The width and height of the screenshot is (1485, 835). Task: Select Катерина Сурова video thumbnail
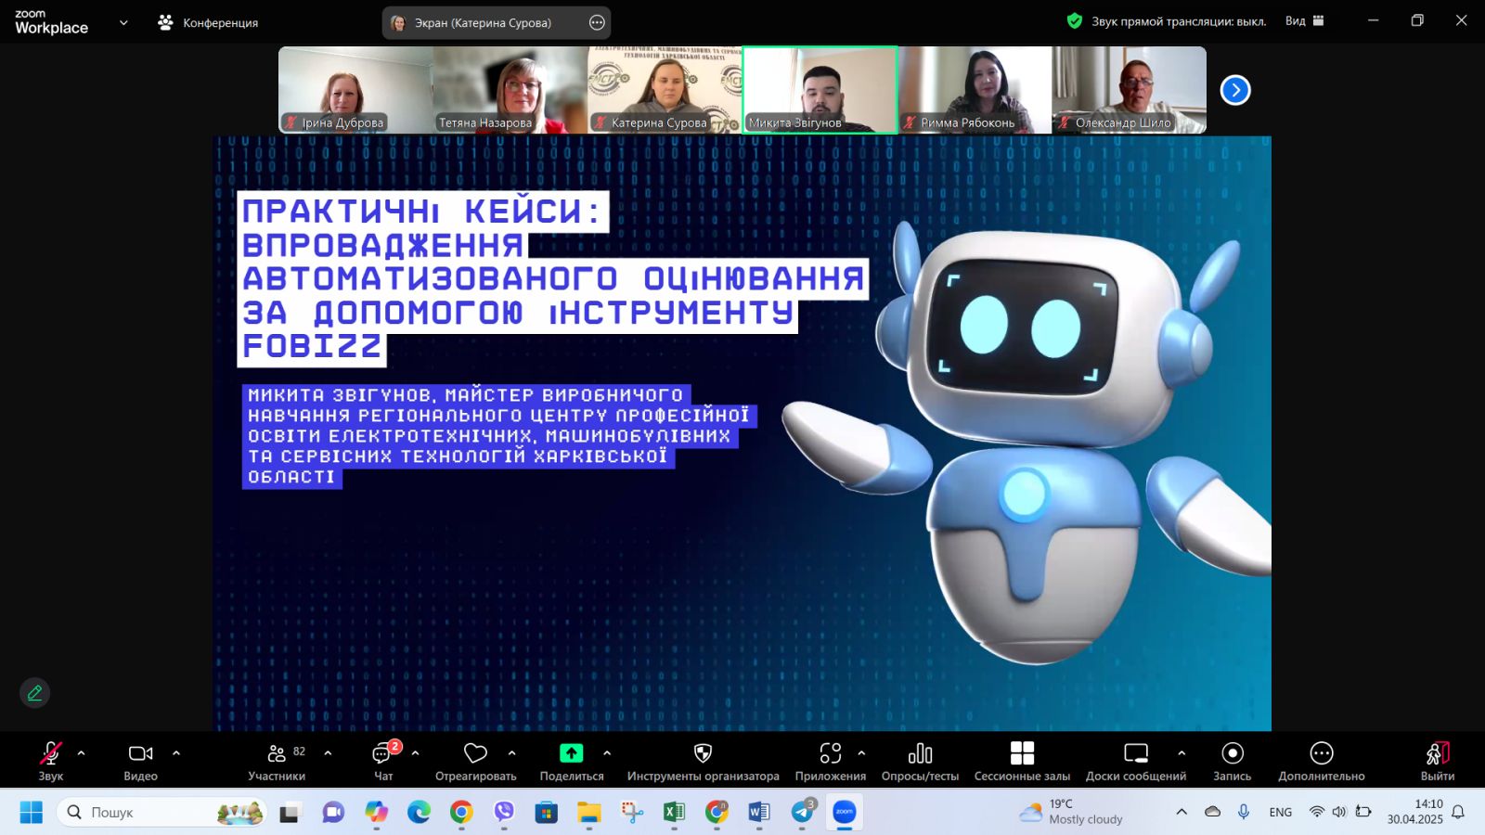[665, 90]
